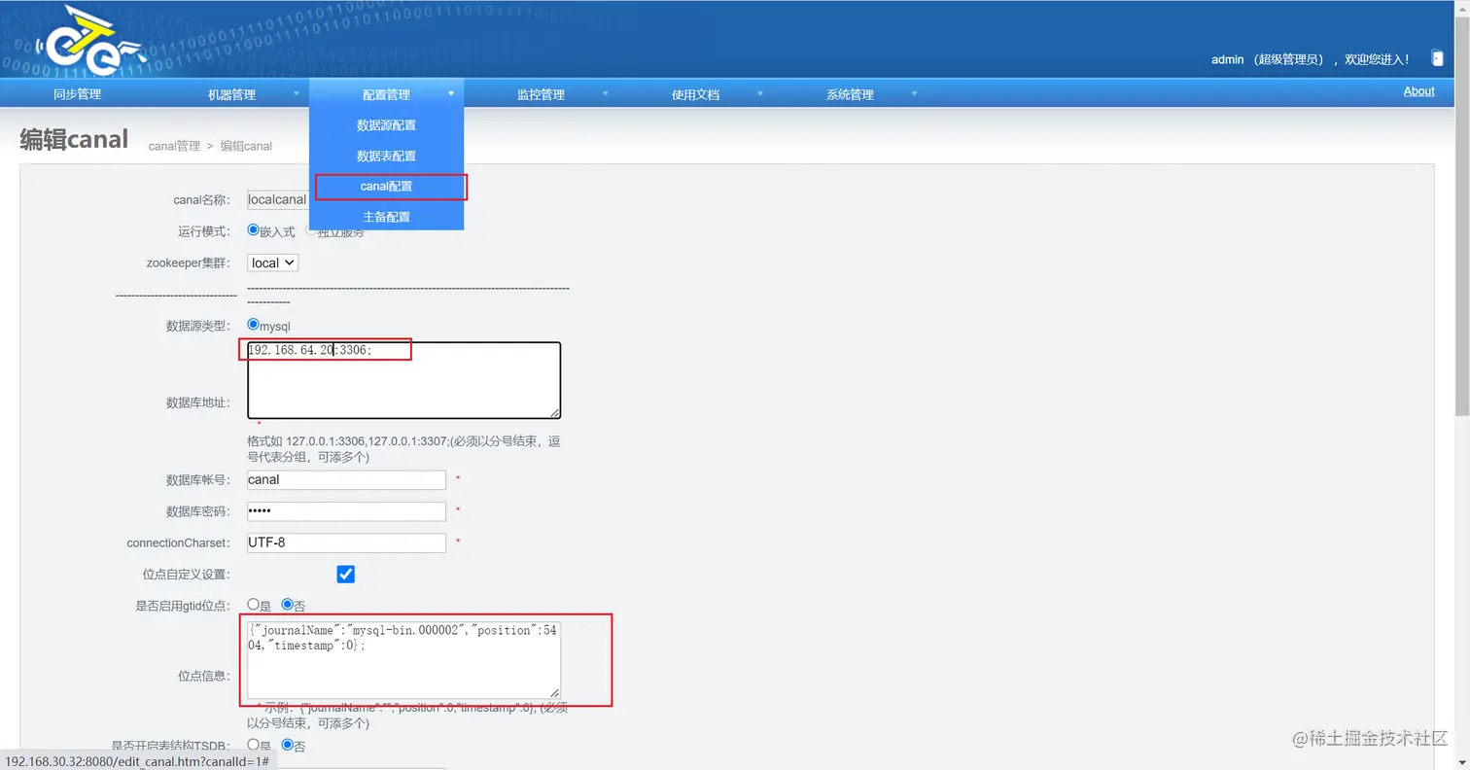Expand the 系统管理 dropdown arrow

point(915,94)
